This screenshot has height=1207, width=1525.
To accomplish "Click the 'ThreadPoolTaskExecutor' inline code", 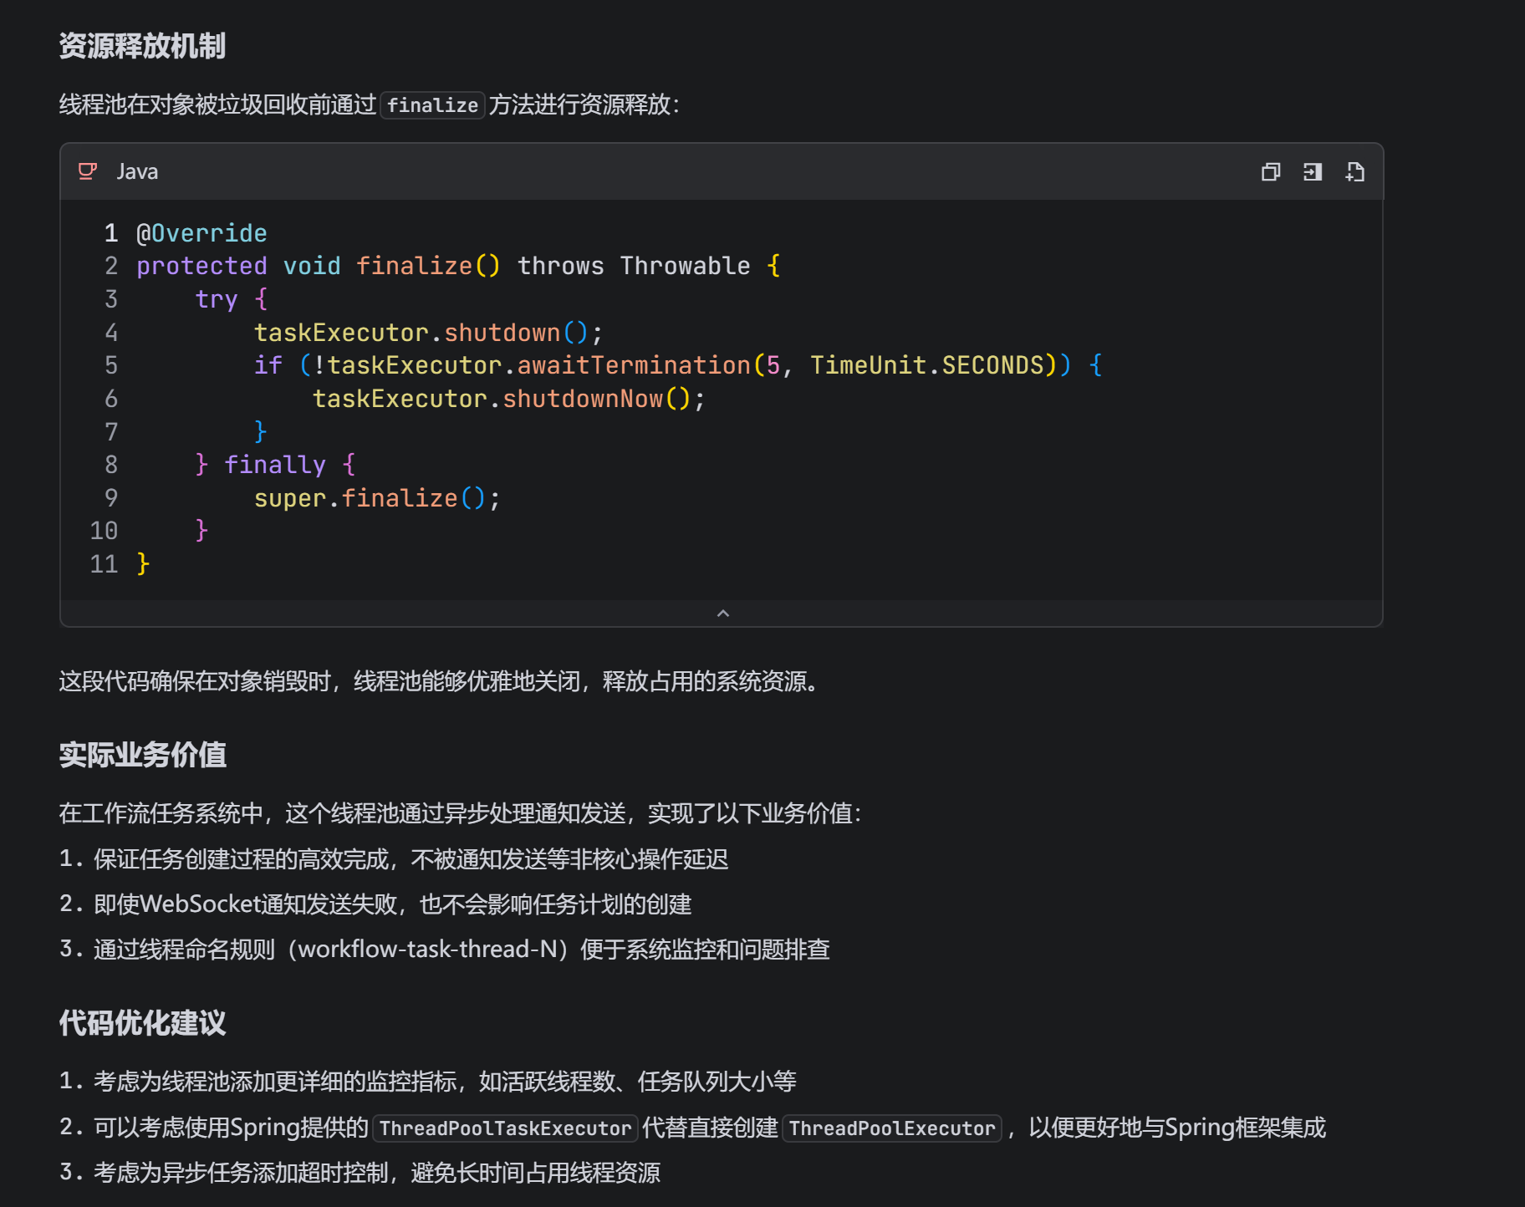I will [x=505, y=1128].
